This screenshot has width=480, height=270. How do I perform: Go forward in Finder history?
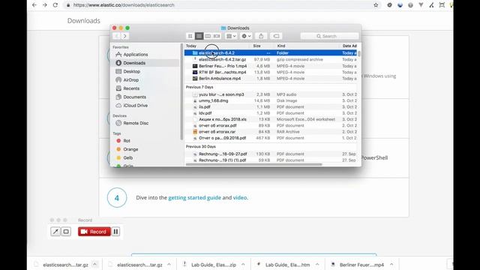click(x=125, y=36)
